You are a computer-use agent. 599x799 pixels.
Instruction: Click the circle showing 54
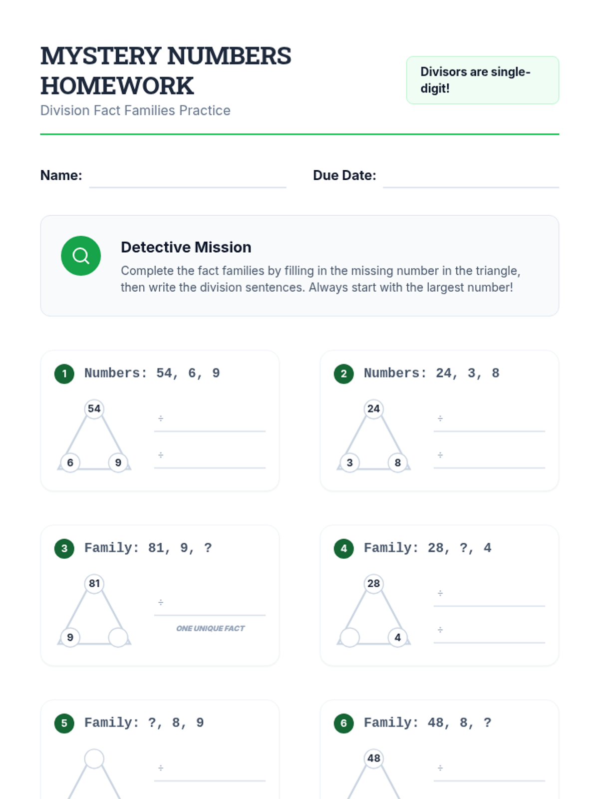(x=94, y=408)
